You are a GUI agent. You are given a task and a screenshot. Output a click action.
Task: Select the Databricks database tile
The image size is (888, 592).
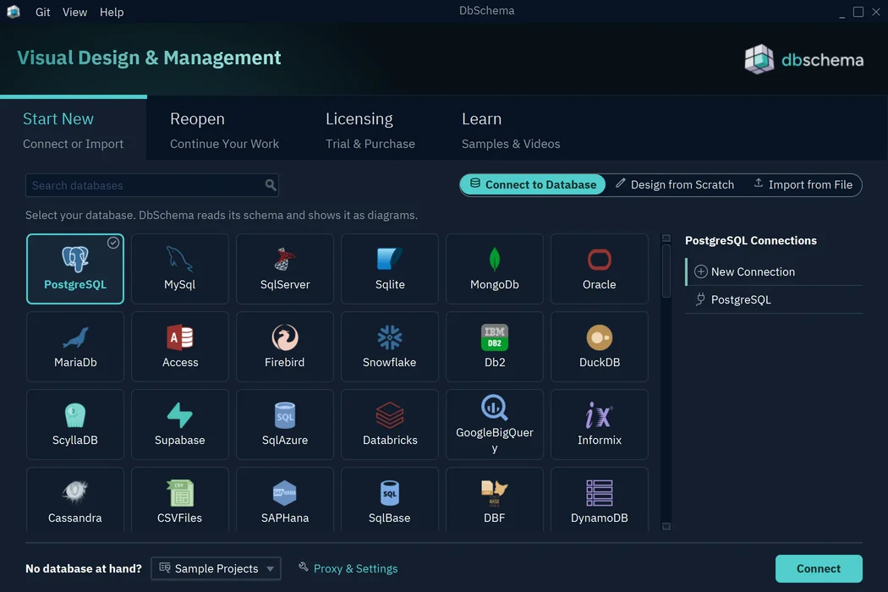(390, 425)
